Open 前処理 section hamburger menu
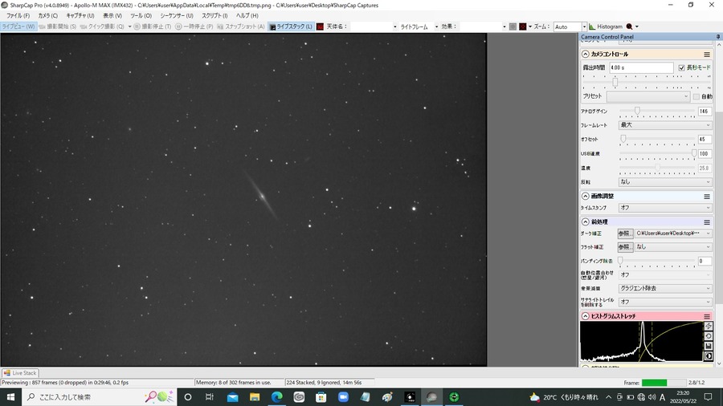 pos(707,222)
